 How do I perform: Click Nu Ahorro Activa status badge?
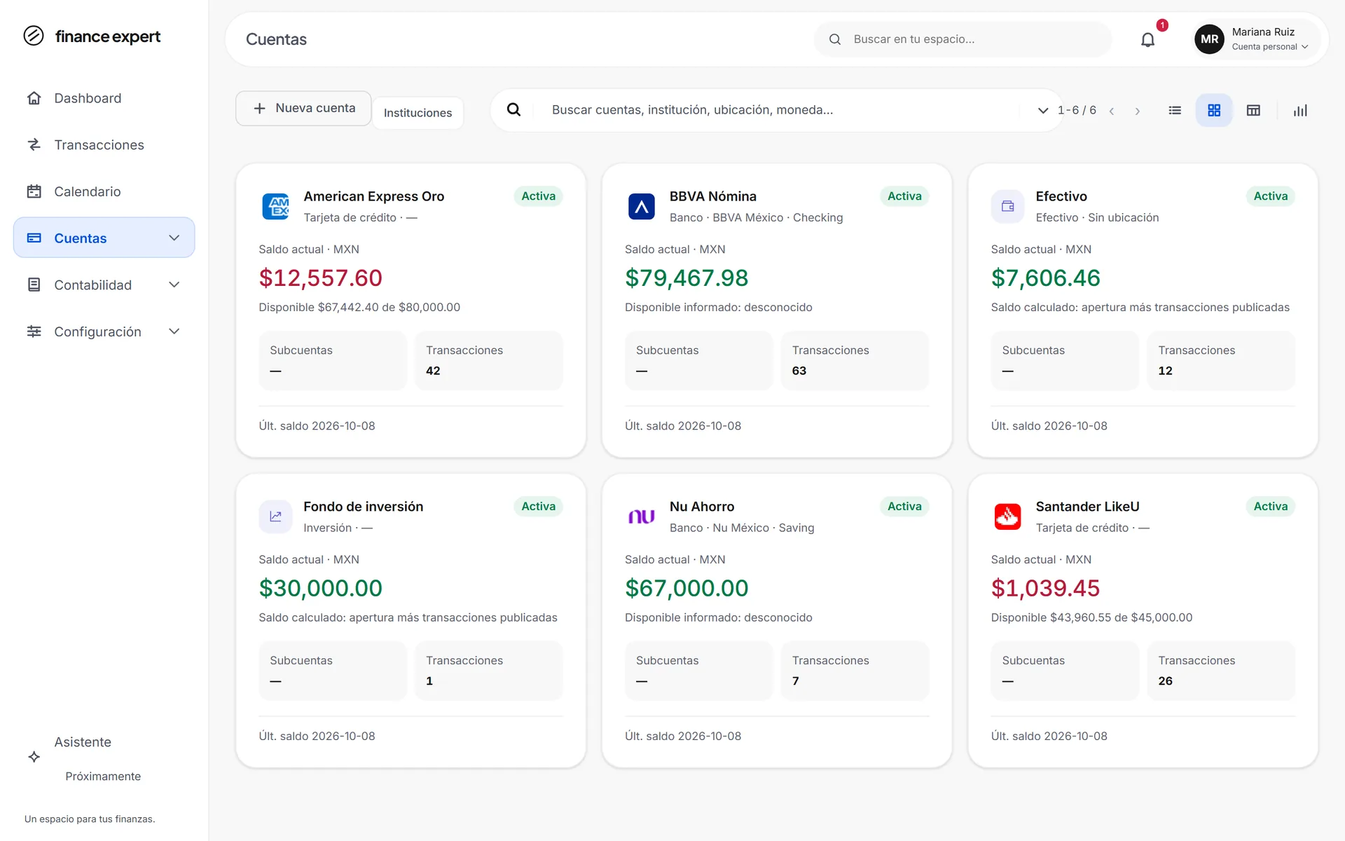pos(904,507)
